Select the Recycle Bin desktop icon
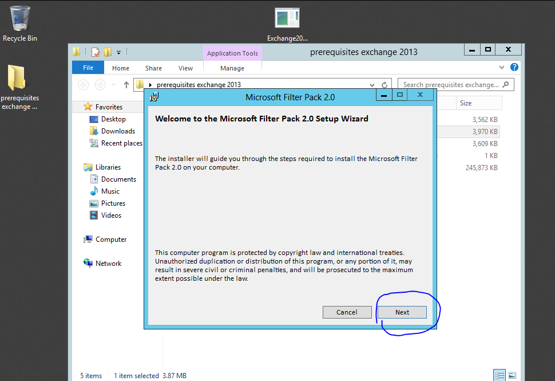 [20, 23]
